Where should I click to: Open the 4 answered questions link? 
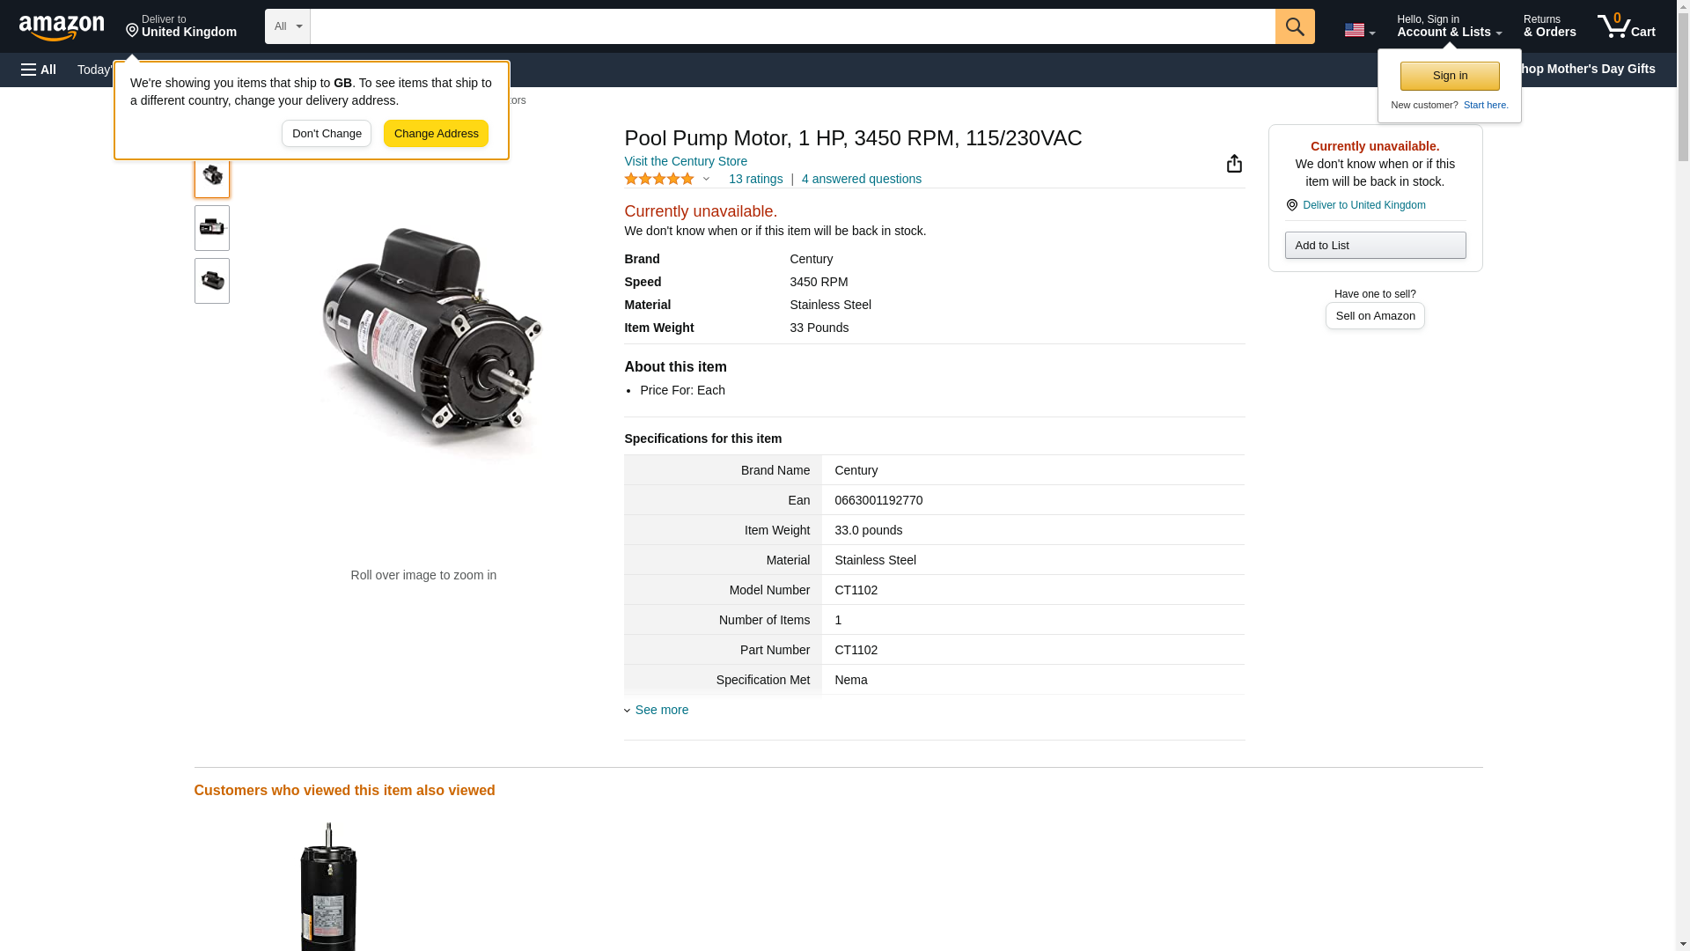coord(861,180)
